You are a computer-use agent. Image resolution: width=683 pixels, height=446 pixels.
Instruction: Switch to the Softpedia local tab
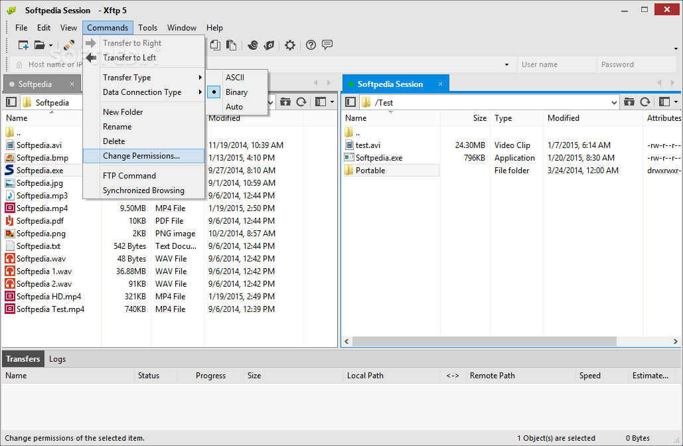[35, 84]
